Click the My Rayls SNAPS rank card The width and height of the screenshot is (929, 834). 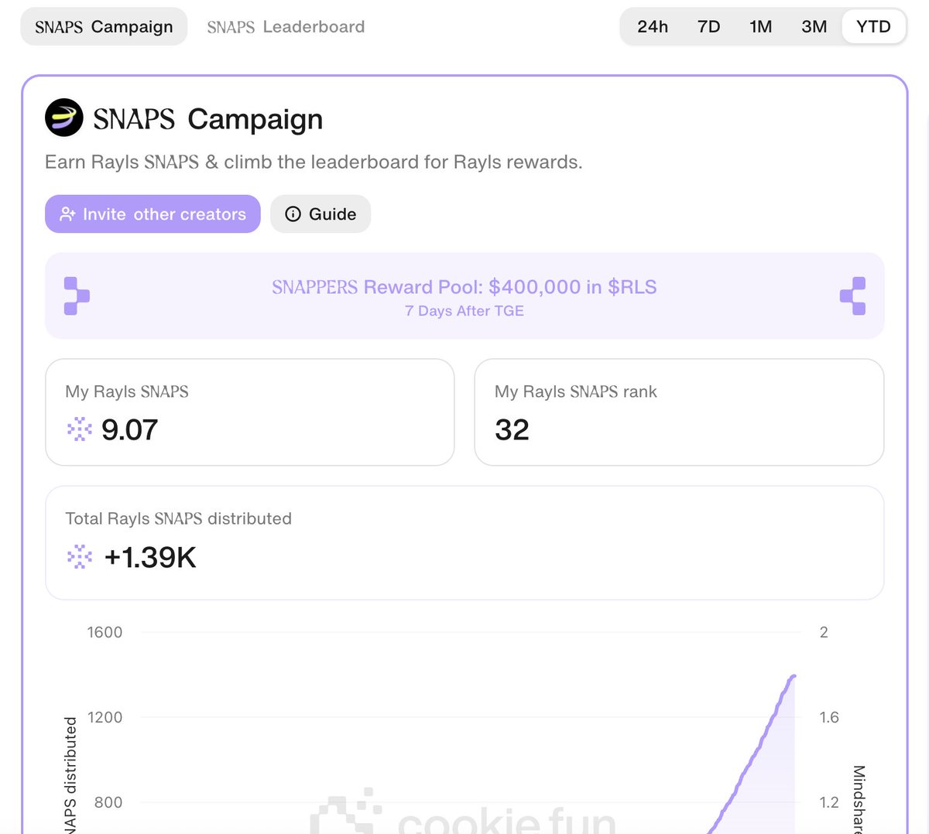tap(679, 412)
